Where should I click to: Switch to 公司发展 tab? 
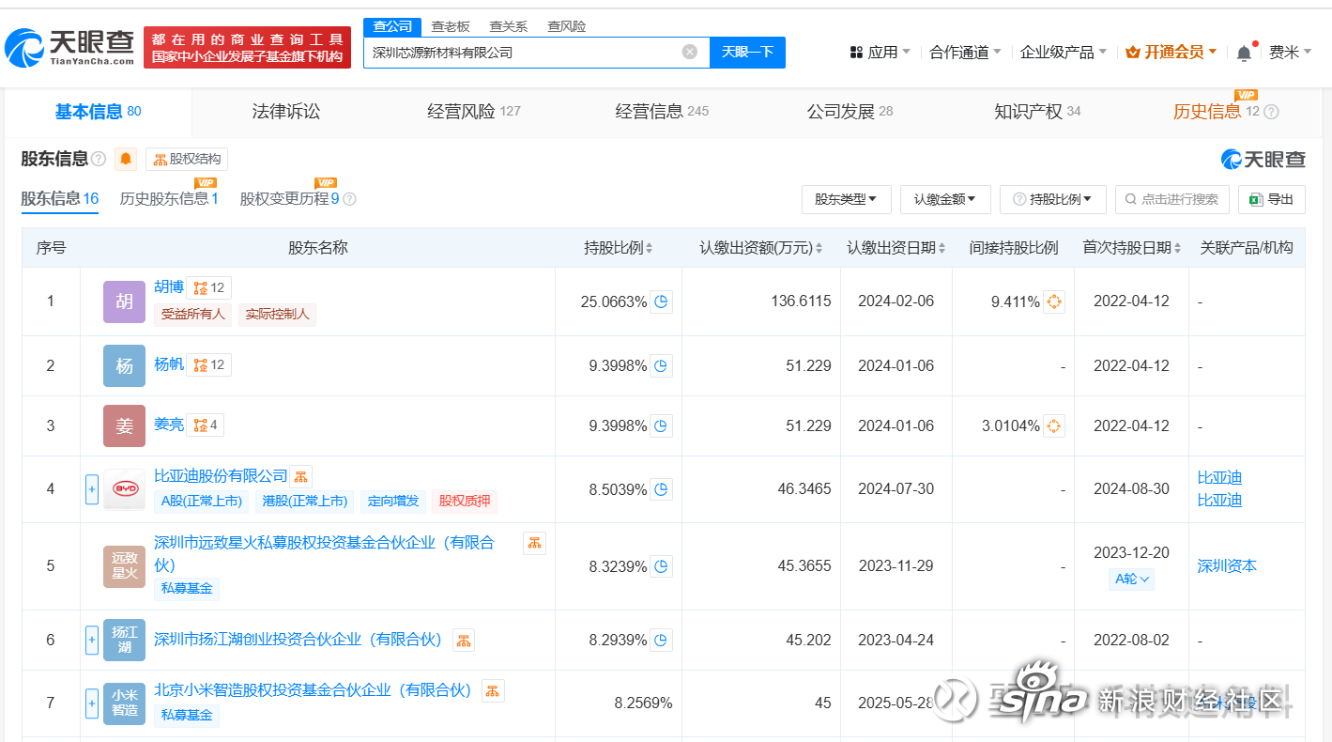[850, 112]
